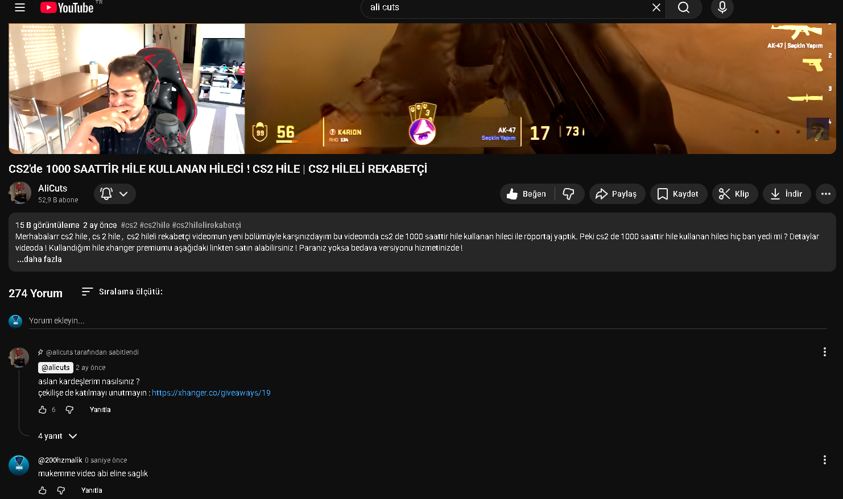The image size is (843, 499).
Task: Like the video with Beğen button
Action: [527, 194]
